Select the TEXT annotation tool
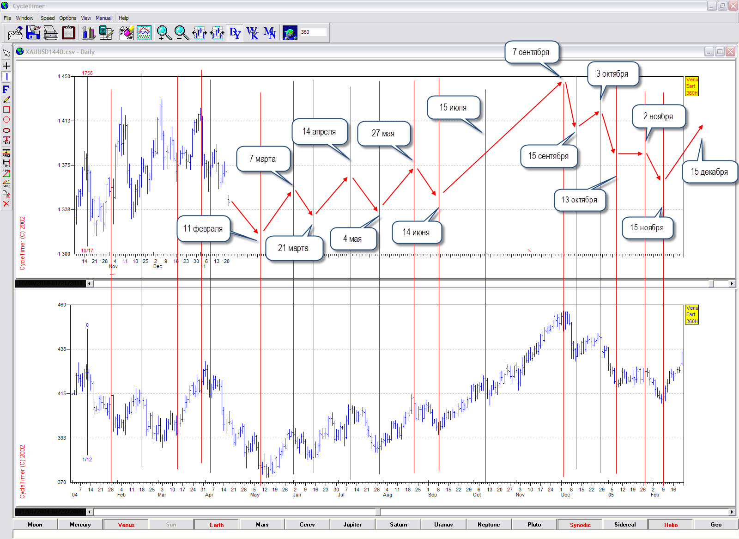The height and width of the screenshot is (539, 739). pos(6,140)
